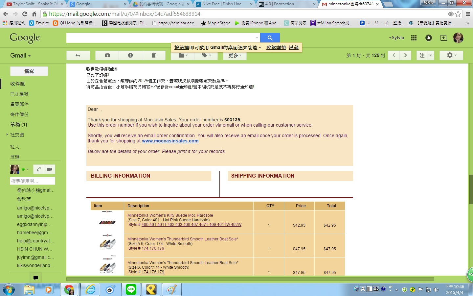Image resolution: width=473 pixels, height=296 pixels.
Task: Click the chat bubble icon in sidebar bottom
Action: pos(35,278)
